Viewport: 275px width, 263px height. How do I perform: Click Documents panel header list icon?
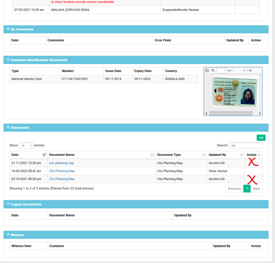coord(8,127)
